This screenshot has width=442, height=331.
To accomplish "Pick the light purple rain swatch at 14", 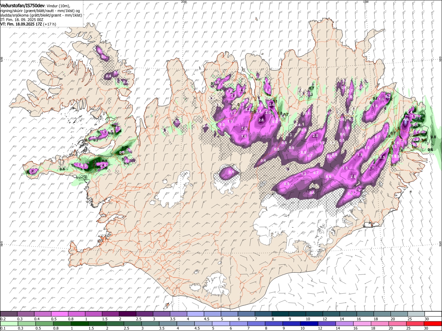I will tap(344, 323).
